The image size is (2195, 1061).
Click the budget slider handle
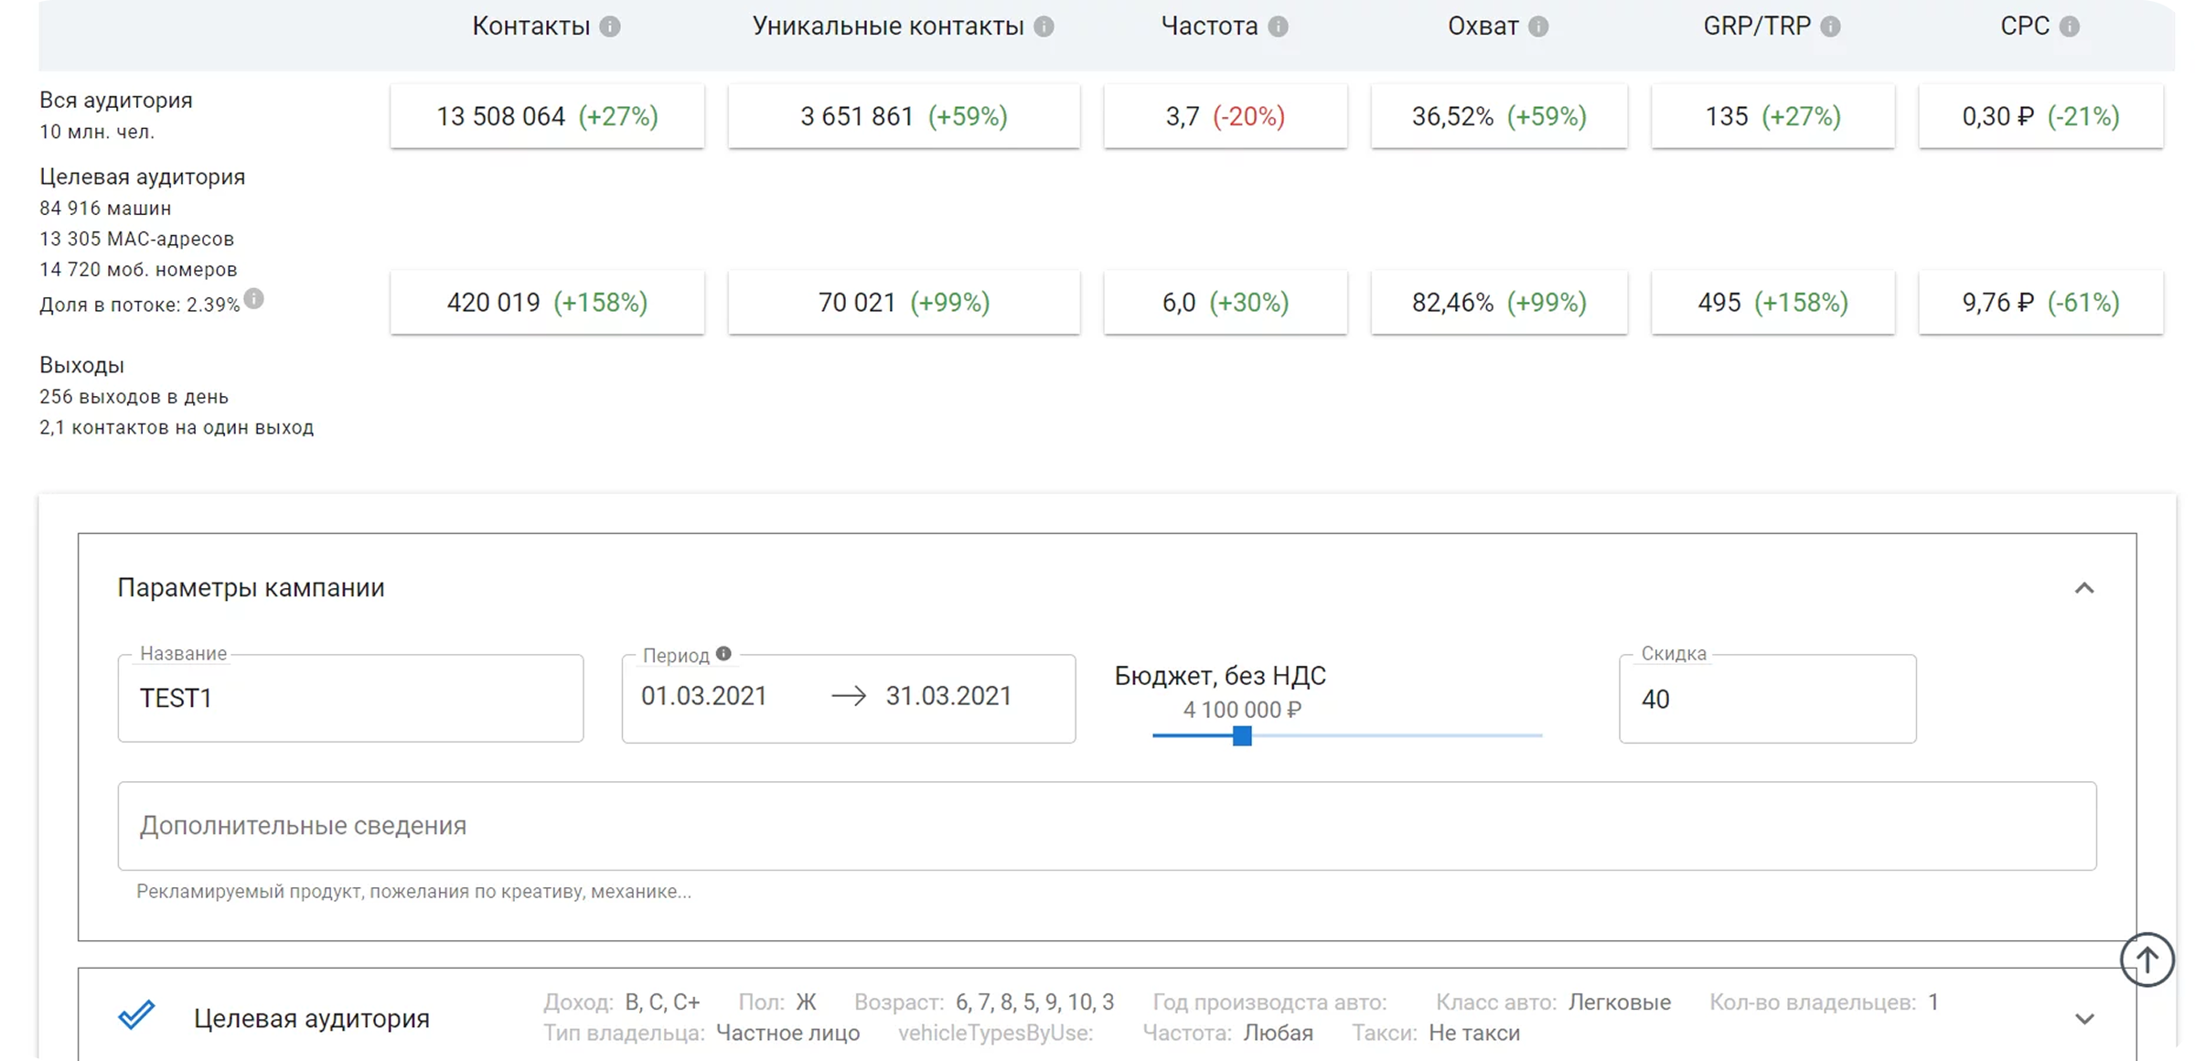(1241, 735)
